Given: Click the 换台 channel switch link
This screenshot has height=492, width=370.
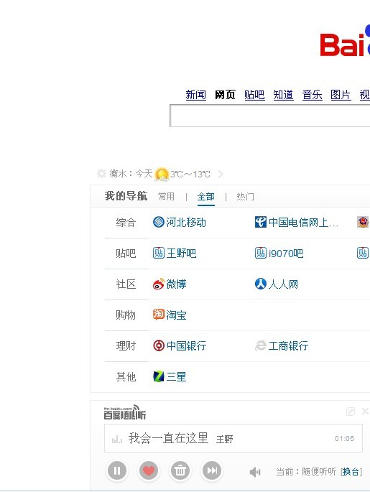Looking at the screenshot, I should point(351,472).
